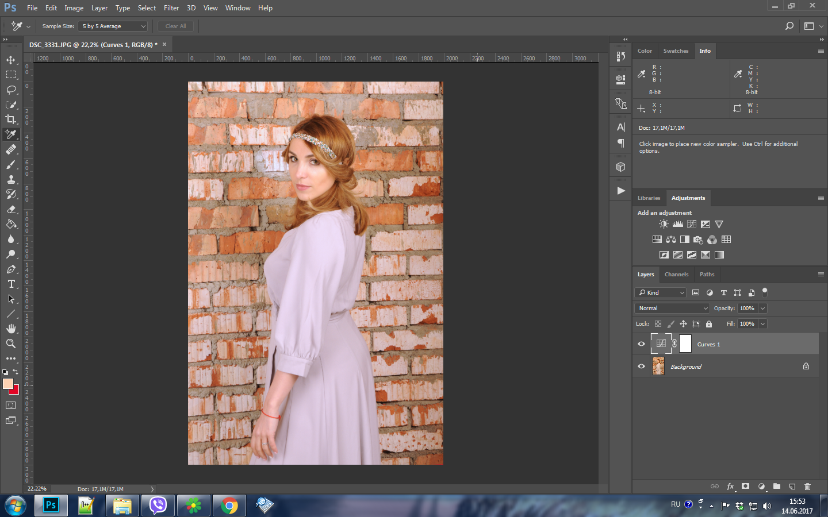Toggle visibility of the Background layer

coord(642,366)
